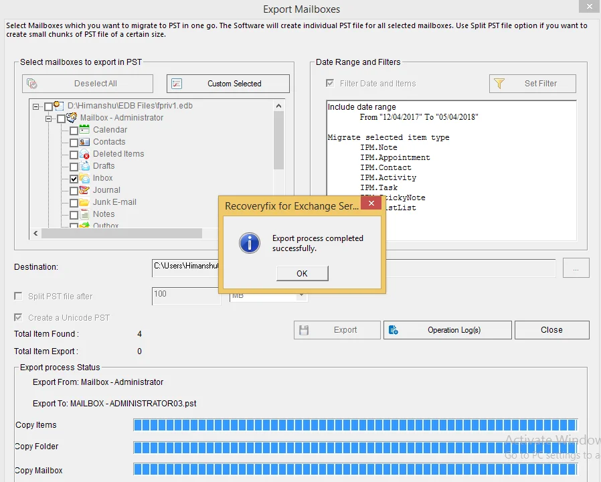Screen dimensions: 601x482
Task: Check the Mailbox - Administrator checkbox
Action: pos(61,118)
